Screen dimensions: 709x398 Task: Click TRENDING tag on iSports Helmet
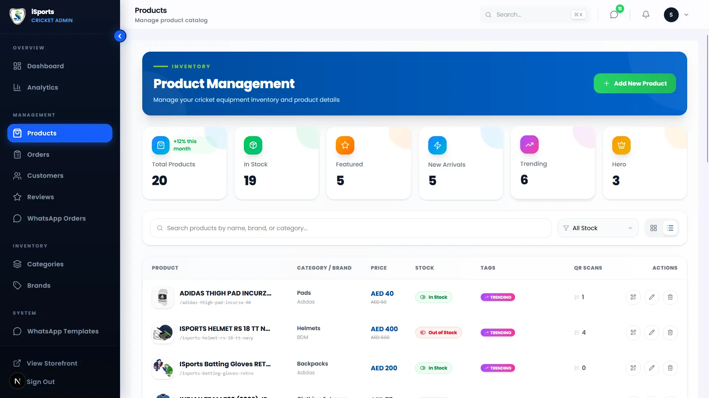coord(498,333)
